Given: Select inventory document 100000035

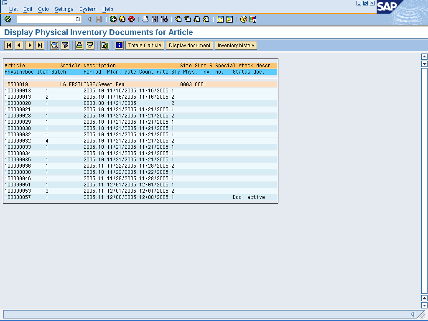Looking at the screenshot, I should tap(18, 160).
